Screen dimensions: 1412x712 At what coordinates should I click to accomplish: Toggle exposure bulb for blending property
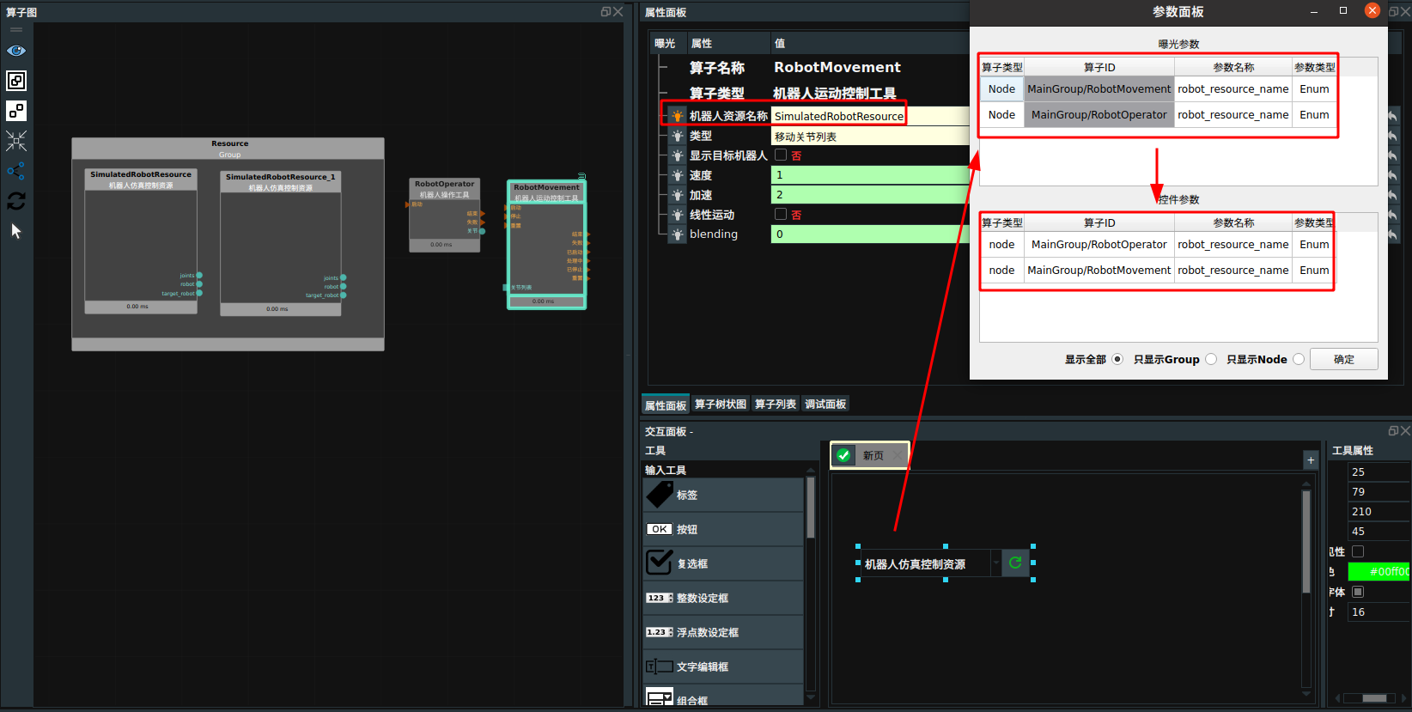[678, 234]
